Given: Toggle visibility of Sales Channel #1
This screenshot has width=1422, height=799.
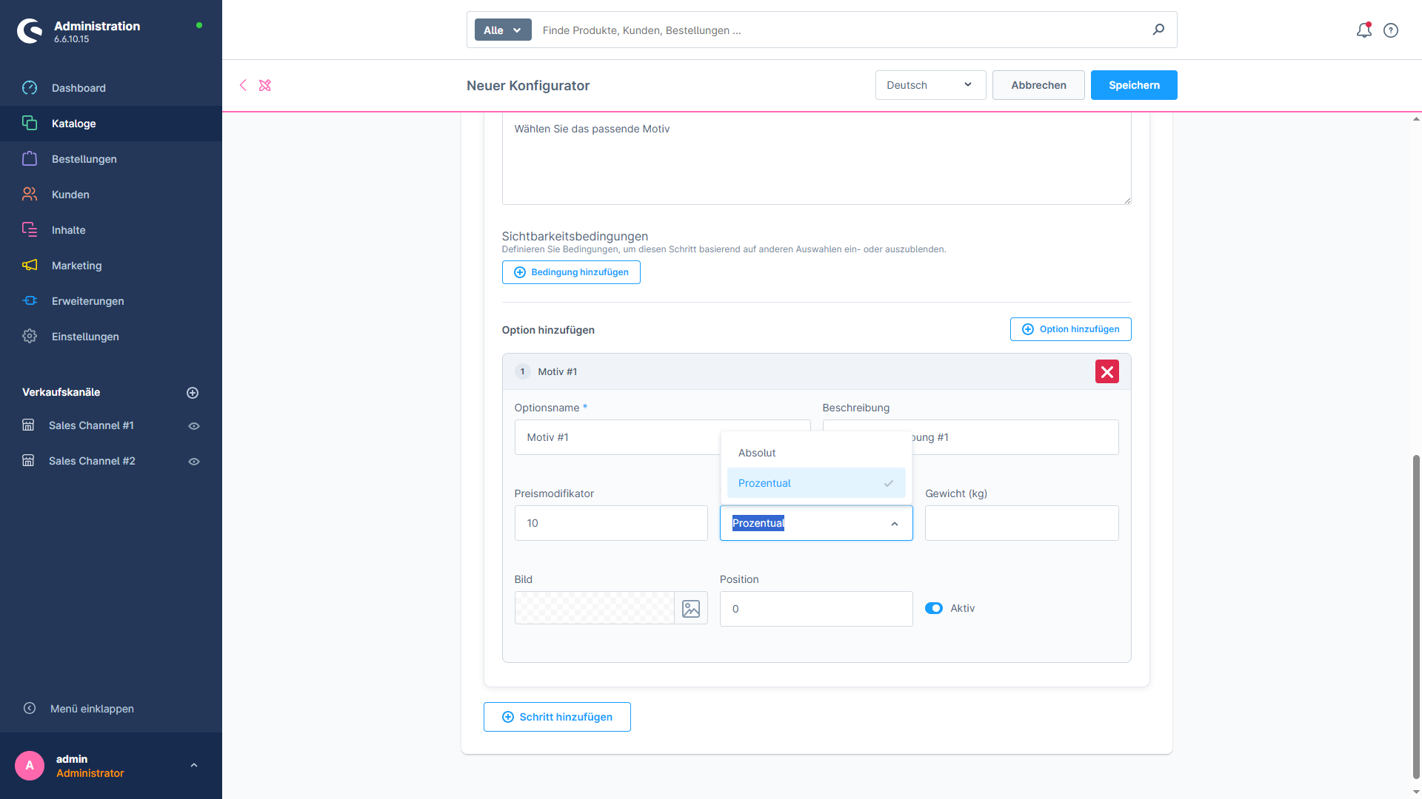Looking at the screenshot, I should point(194,426).
